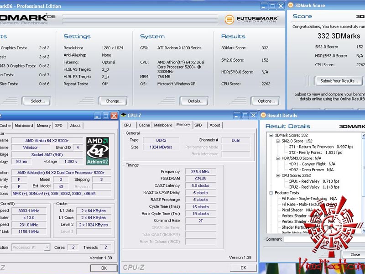Minimize the 3DMark06 main window
Screen dimensions: 365x274
click(x=264, y=6)
